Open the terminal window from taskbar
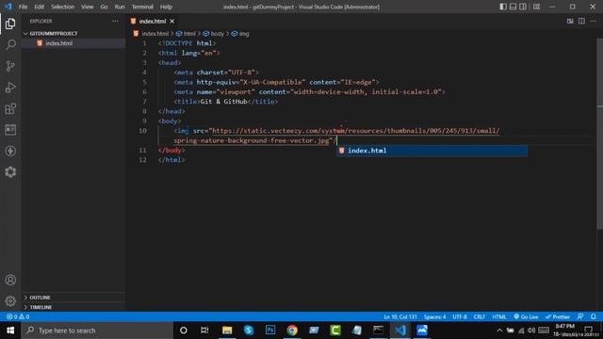Screen dimensions: 603x339 click(379, 331)
